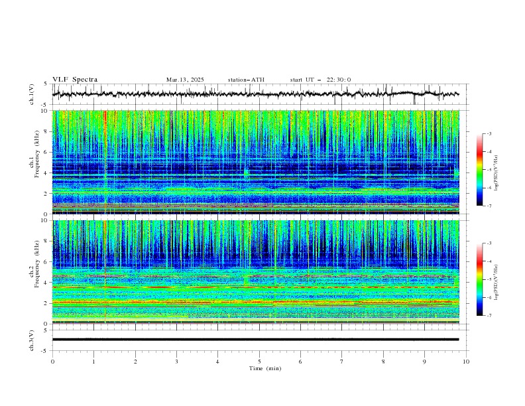
Task: Click the ch.1 spectrogram color scale bar
Action: [x=479, y=170]
